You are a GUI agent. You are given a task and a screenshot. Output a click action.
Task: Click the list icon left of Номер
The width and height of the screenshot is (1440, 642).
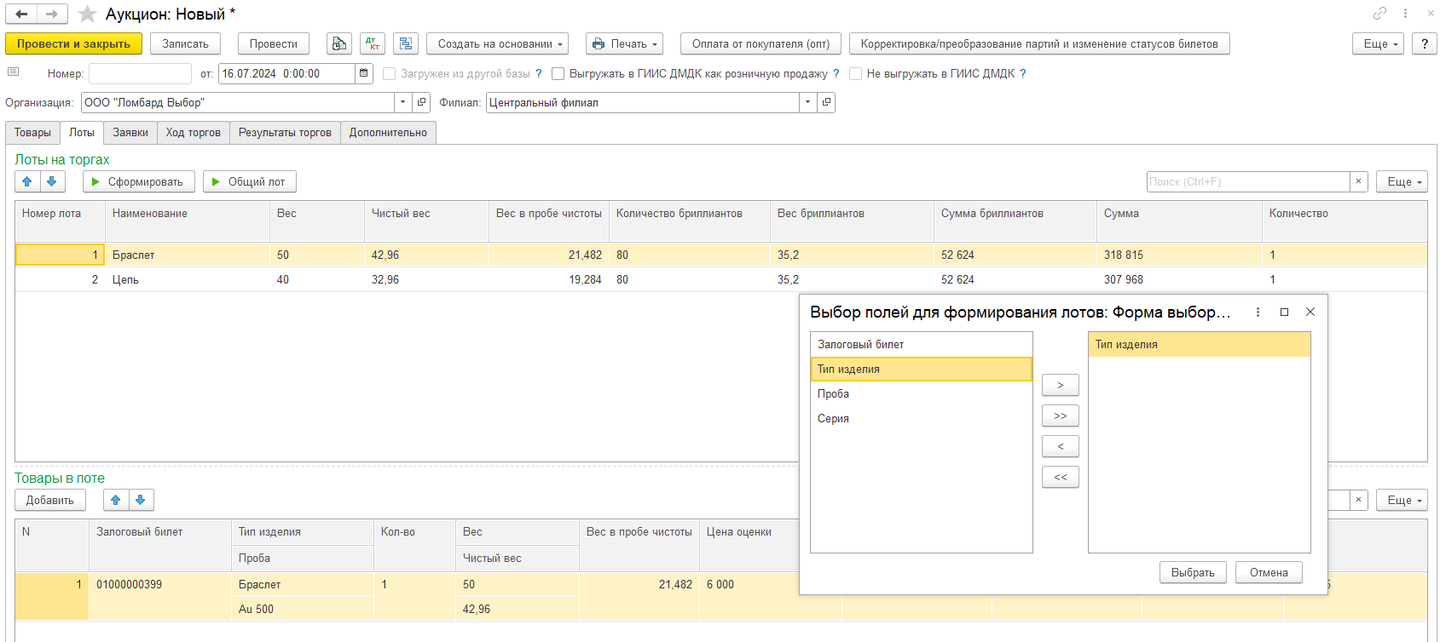point(13,72)
